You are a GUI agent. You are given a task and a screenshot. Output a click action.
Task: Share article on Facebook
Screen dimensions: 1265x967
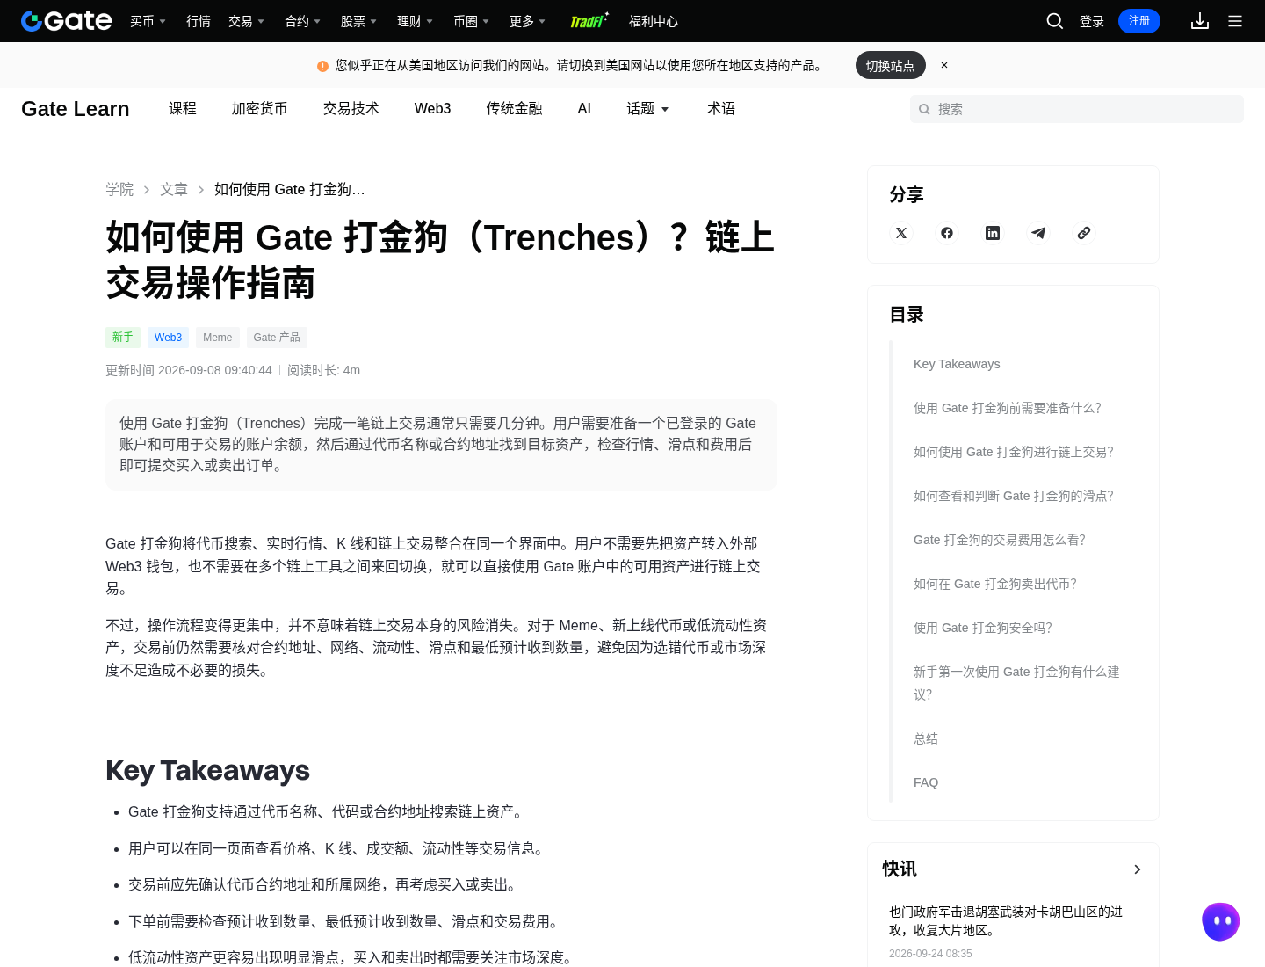click(947, 233)
